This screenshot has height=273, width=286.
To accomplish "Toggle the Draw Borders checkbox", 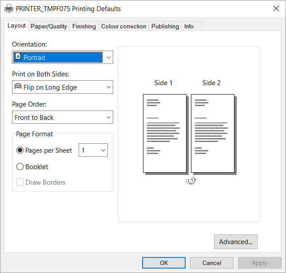I will click(20, 182).
